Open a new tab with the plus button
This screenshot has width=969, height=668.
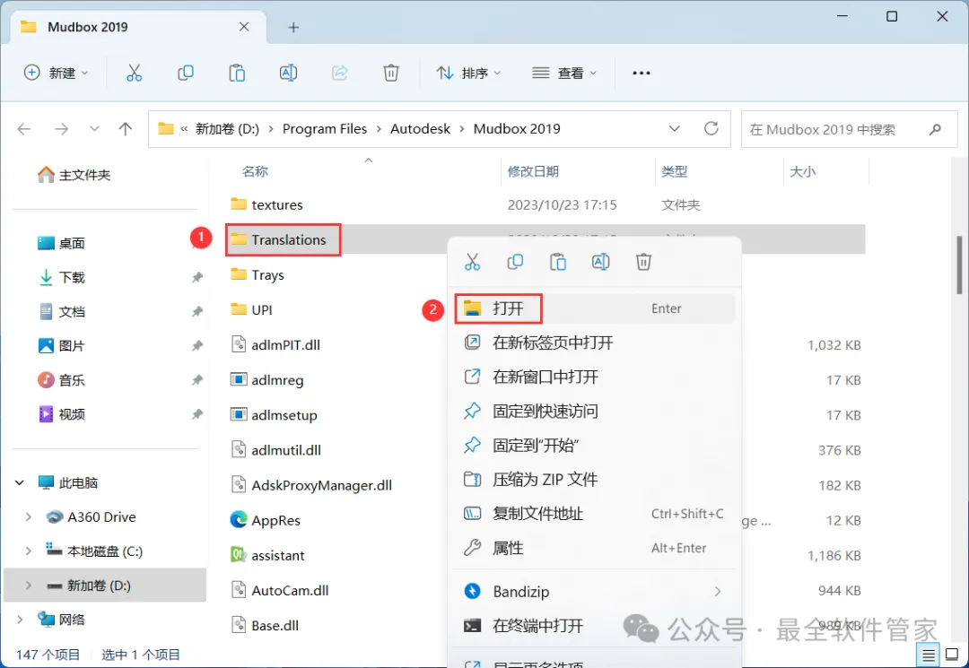[x=293, y=27]
